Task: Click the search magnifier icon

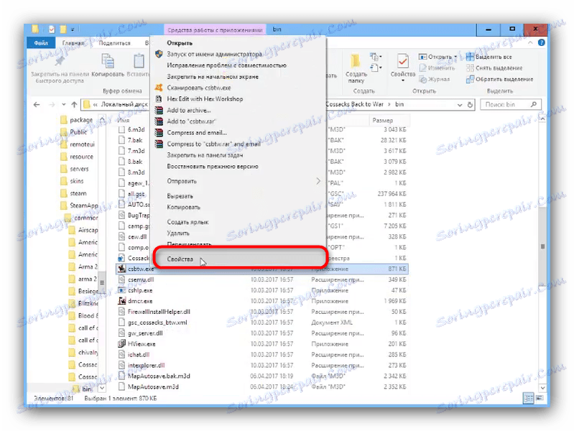Action: pyautogui.click(x=534, y=104)
